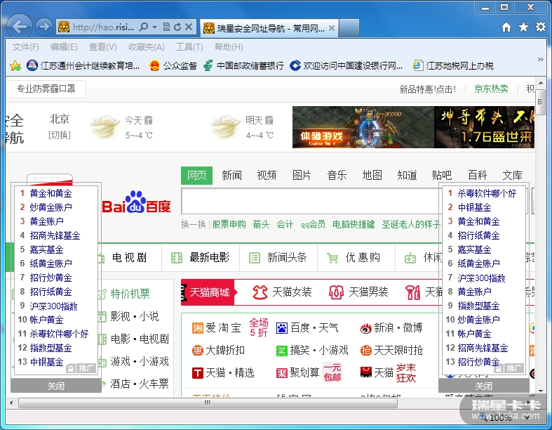This screenshot has height=430, width=552.
Task: Open 百度·天气 with paw icon
Action: coord(307,328)
